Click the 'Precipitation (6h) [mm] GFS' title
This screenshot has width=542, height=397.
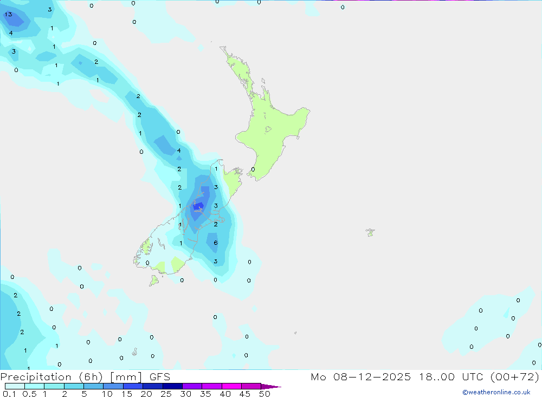point(86,376)
